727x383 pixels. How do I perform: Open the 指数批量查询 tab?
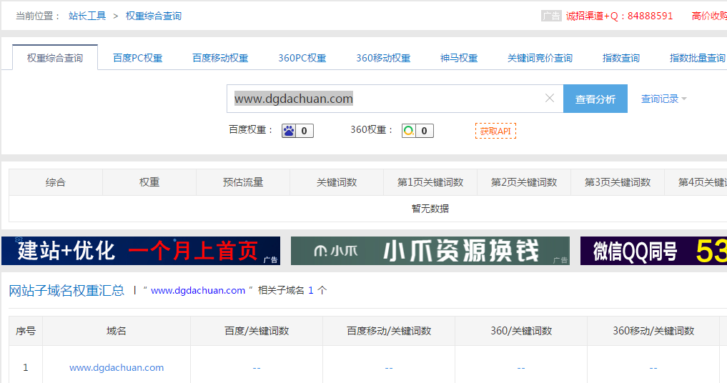click(x=697, y=58)
